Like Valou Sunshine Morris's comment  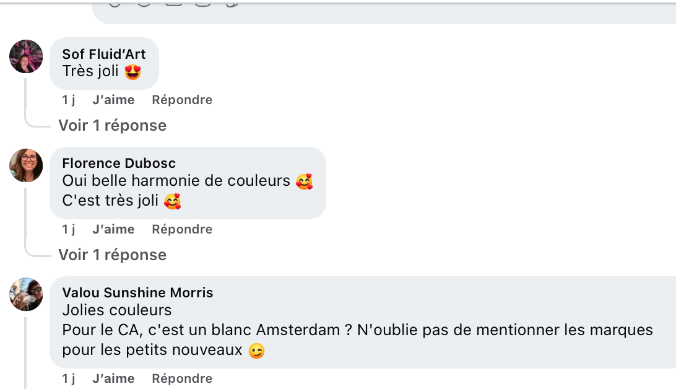[113, 378]
